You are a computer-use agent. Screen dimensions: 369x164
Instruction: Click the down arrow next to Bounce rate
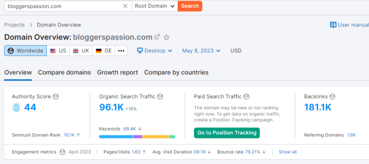pyautogui.click(x=264, y=152)
